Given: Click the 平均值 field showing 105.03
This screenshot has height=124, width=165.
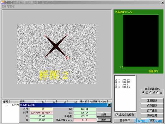Looking at the screenshot, I should pos(85,116).
